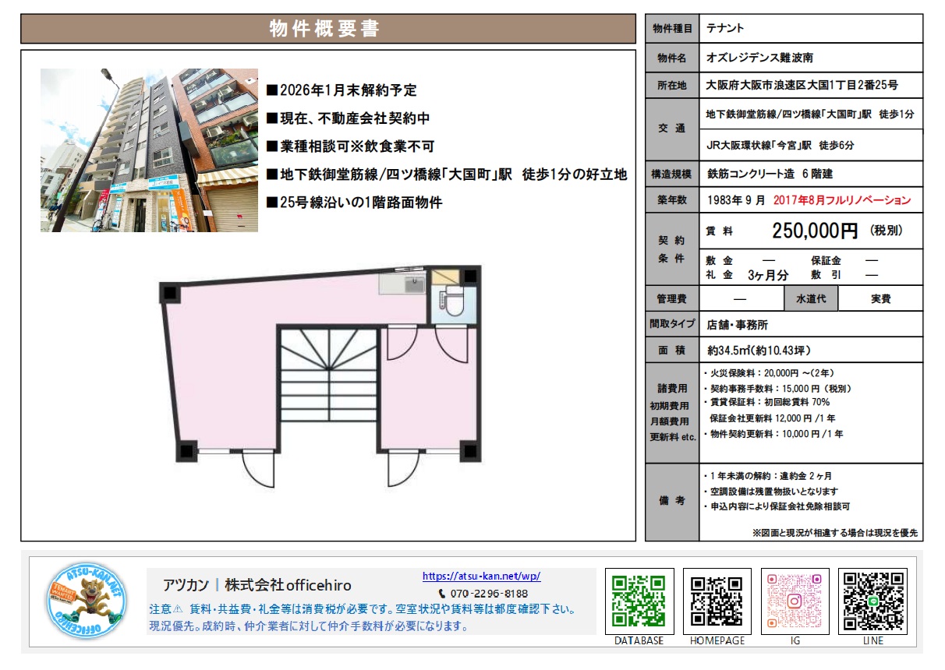Click the phone number 070-2296-8188
945x670 pixels.
click(x=489, y=594)
